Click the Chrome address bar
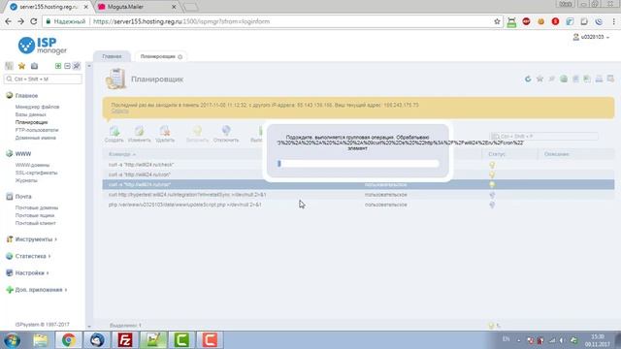Image resolution: width=621 pixels, height=349 pixels. (x=272, y=21)
